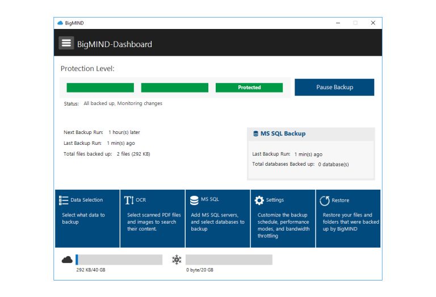The width and height of the screenshot is (436, 297).
Task: Click '2 files (292 KB)' total value
Action: [x=133, y=154]
